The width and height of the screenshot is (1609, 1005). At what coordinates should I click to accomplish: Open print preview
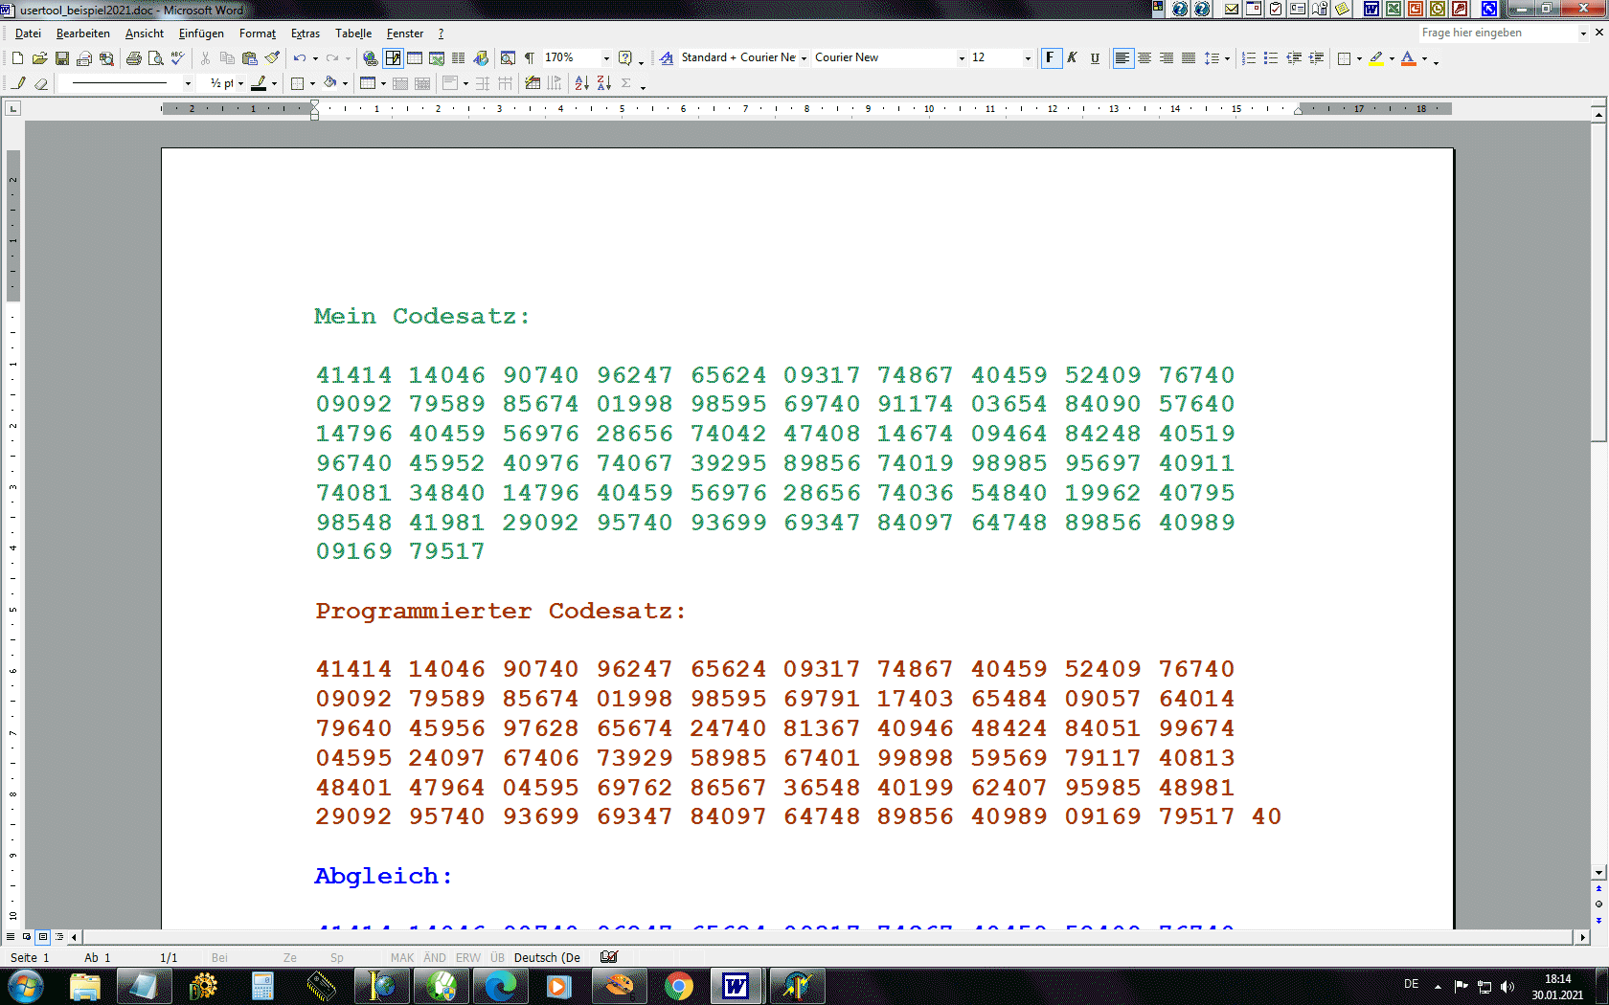pyautogui.click(x=155, y=58)
